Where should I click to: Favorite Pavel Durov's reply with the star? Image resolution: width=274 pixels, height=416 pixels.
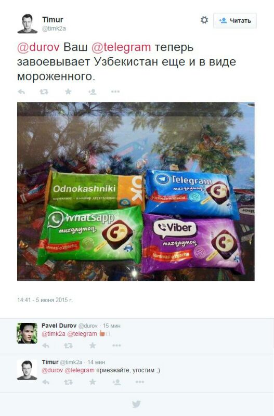click(93, 345)
